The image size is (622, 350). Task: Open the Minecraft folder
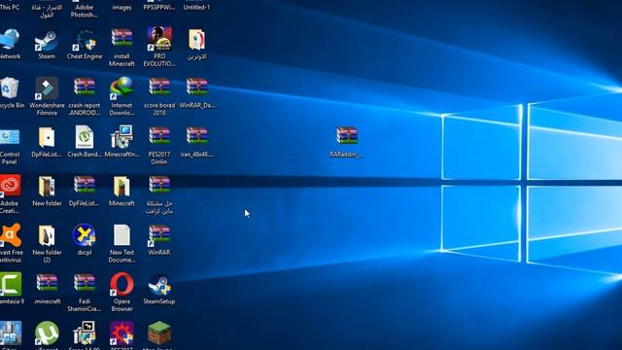coord(121,186)
